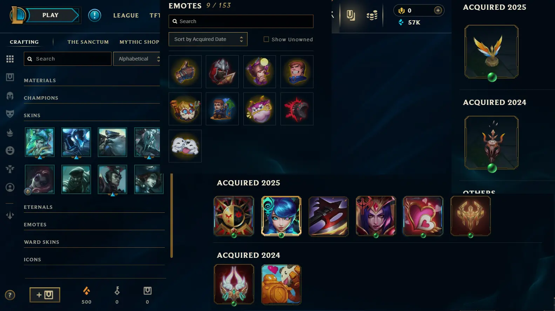Click the blue alert exclamation icon
This screenshot has height=311, width=555.
95,15
